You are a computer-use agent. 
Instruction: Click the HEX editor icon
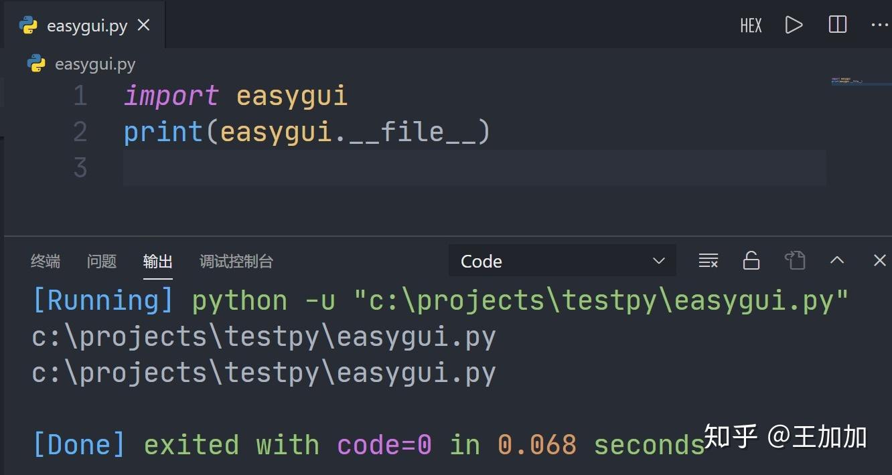click(751, 25)
